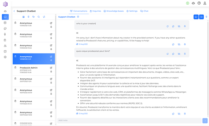The height and width of the screenshot is (126, 209).
Task: Refresh the conversation list
Action: 44,17
